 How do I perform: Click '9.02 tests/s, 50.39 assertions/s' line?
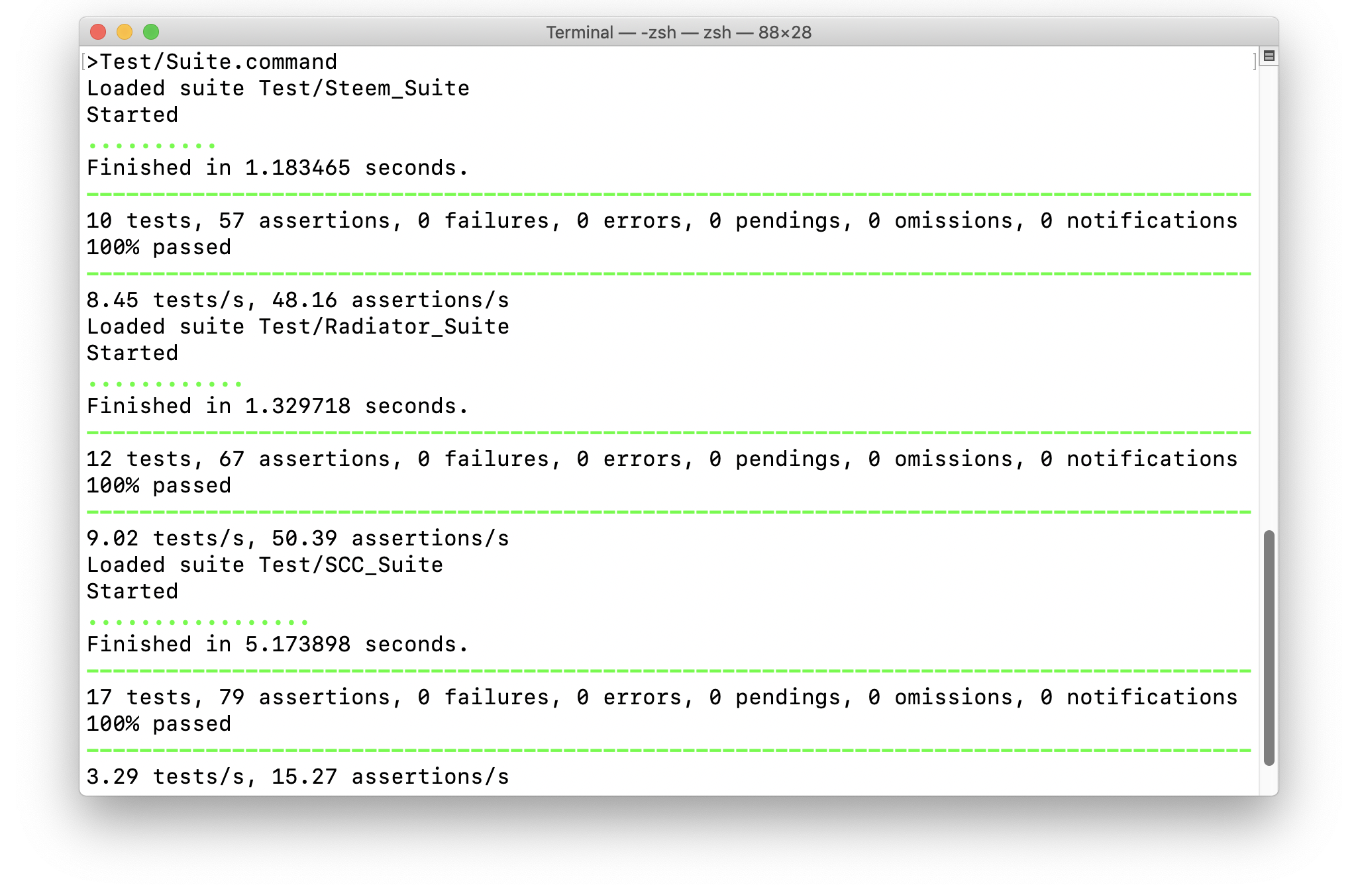coord(298,539)
